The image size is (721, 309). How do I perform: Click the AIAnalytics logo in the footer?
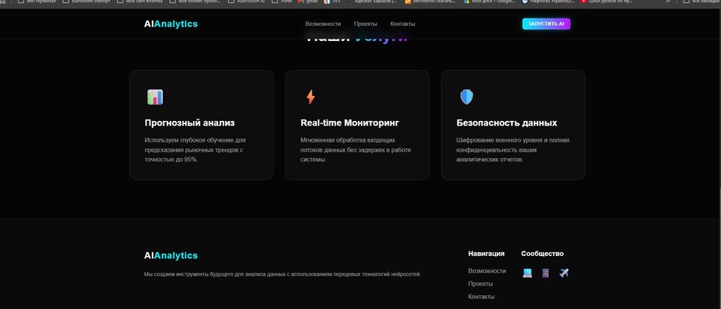[x=170, y=255]
